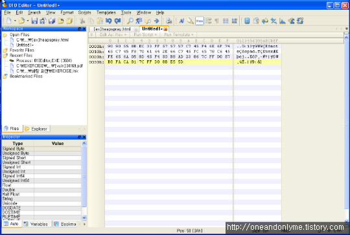Open the Scripts menu
The image size is (350, 235).
coord(85,12)
